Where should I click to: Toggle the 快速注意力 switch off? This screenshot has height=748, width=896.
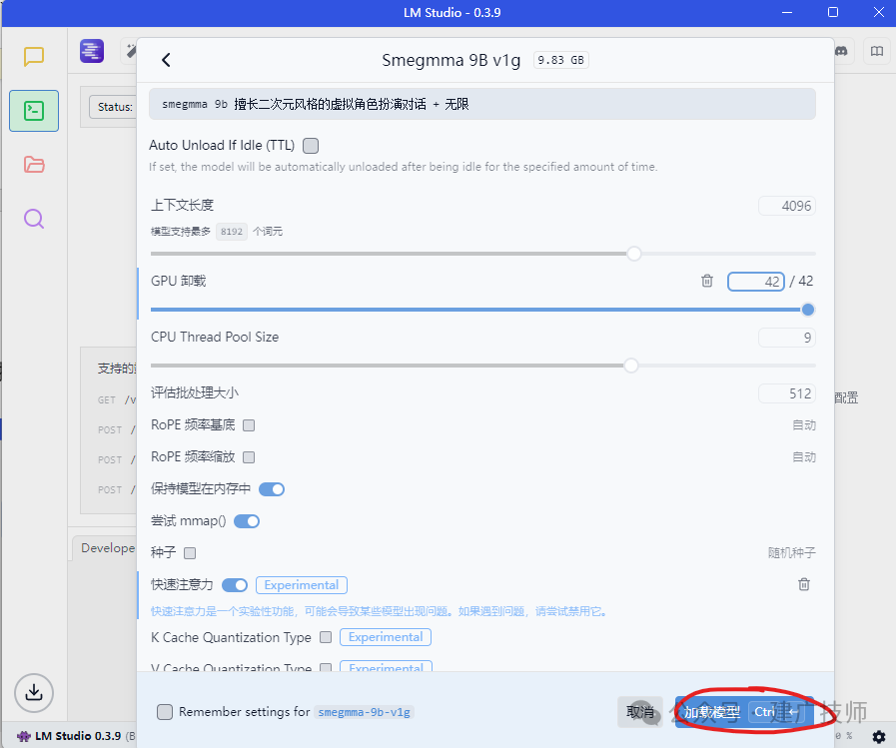click(235, 585)
